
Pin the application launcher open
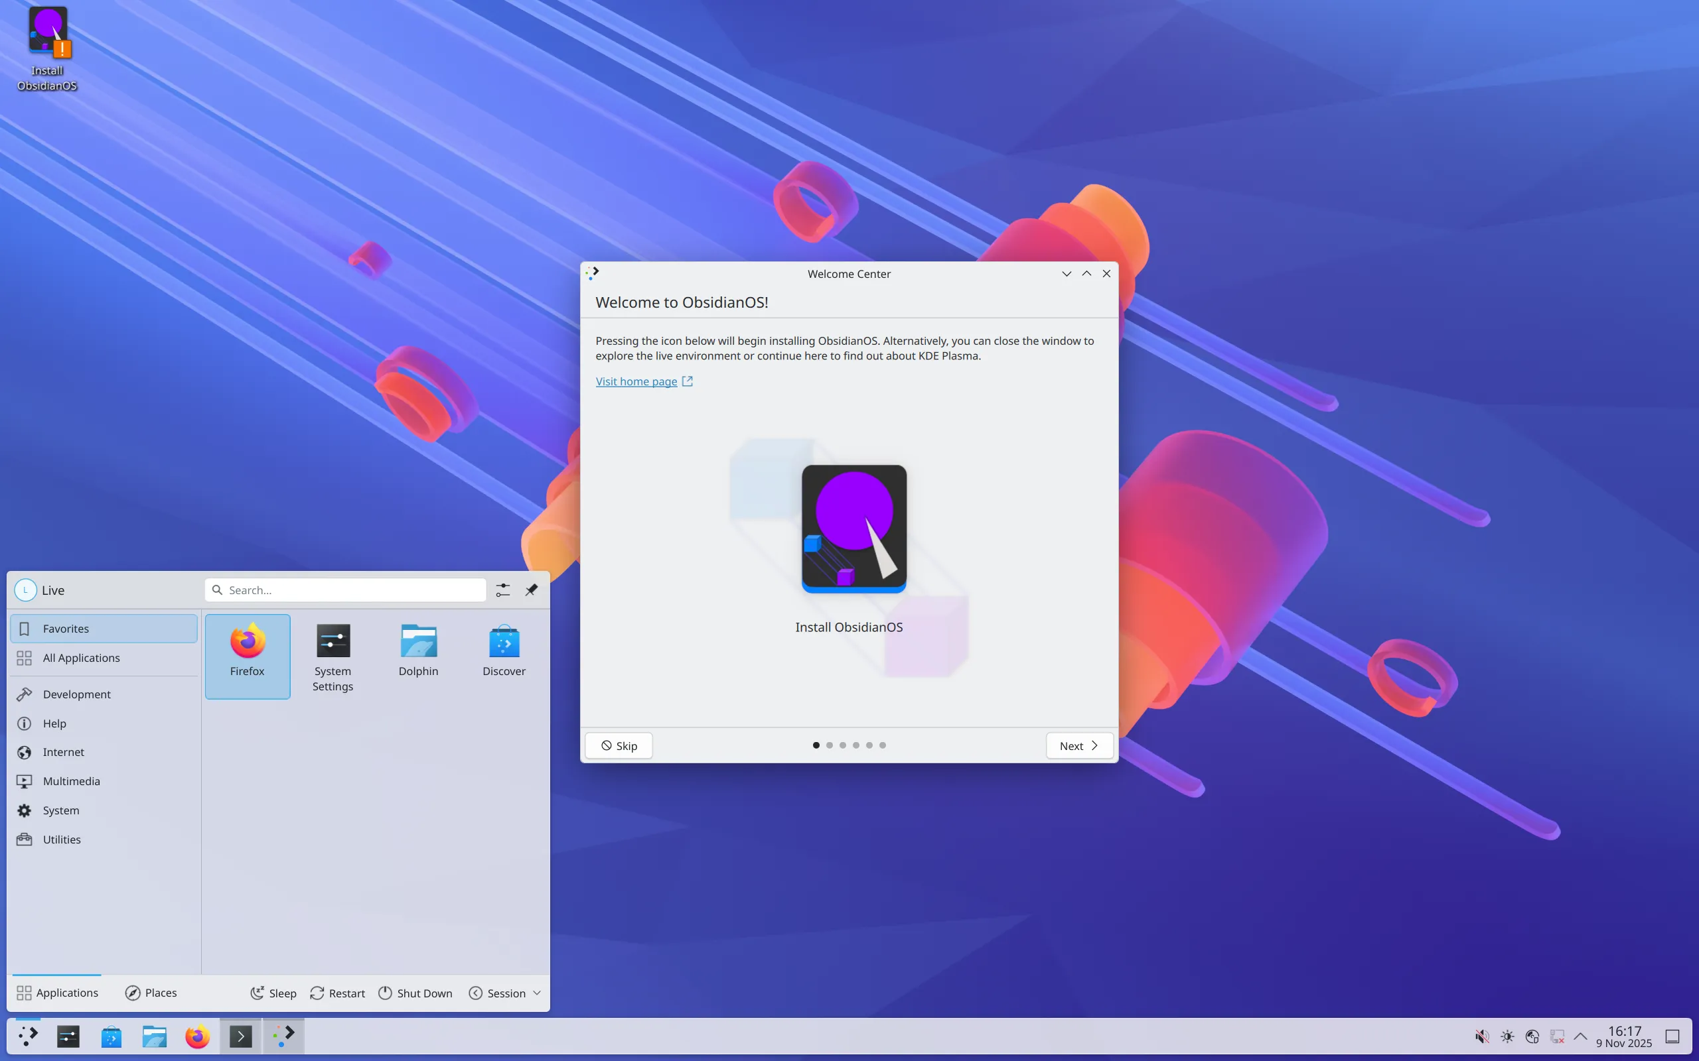coord(532,590)
